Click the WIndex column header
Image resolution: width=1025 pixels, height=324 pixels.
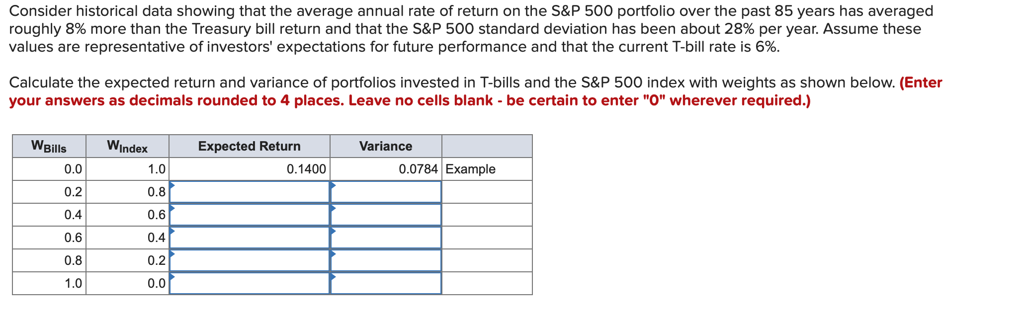[x=127, y=146]
